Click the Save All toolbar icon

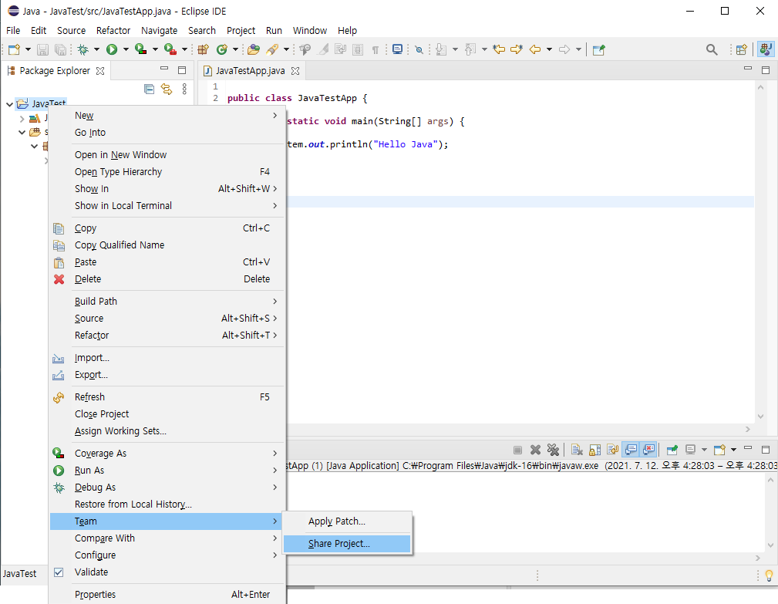[60, 49]
